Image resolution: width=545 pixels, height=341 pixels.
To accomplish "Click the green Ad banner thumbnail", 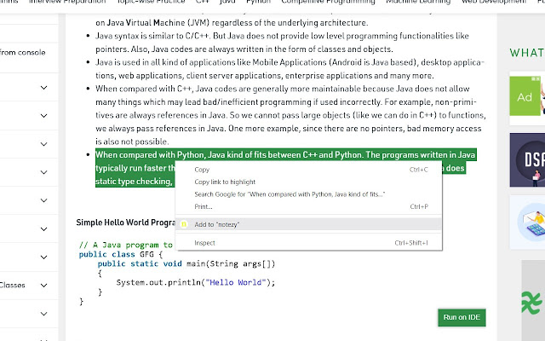I will (x=525, y=96).
